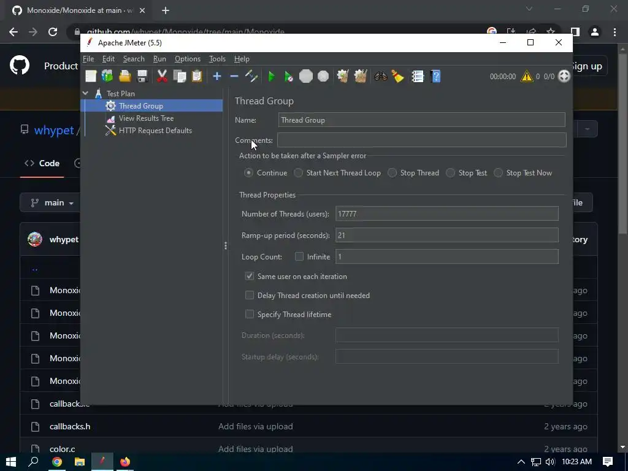Open the Edit menu

coord(108,59)
